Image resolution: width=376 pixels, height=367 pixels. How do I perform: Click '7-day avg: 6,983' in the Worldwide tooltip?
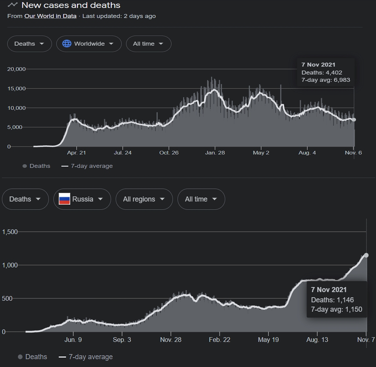[x=326, y=80]
